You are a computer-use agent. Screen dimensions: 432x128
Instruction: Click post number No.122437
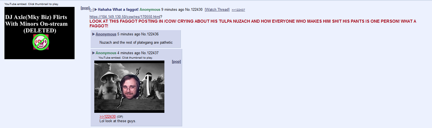[x=150, y=53]
